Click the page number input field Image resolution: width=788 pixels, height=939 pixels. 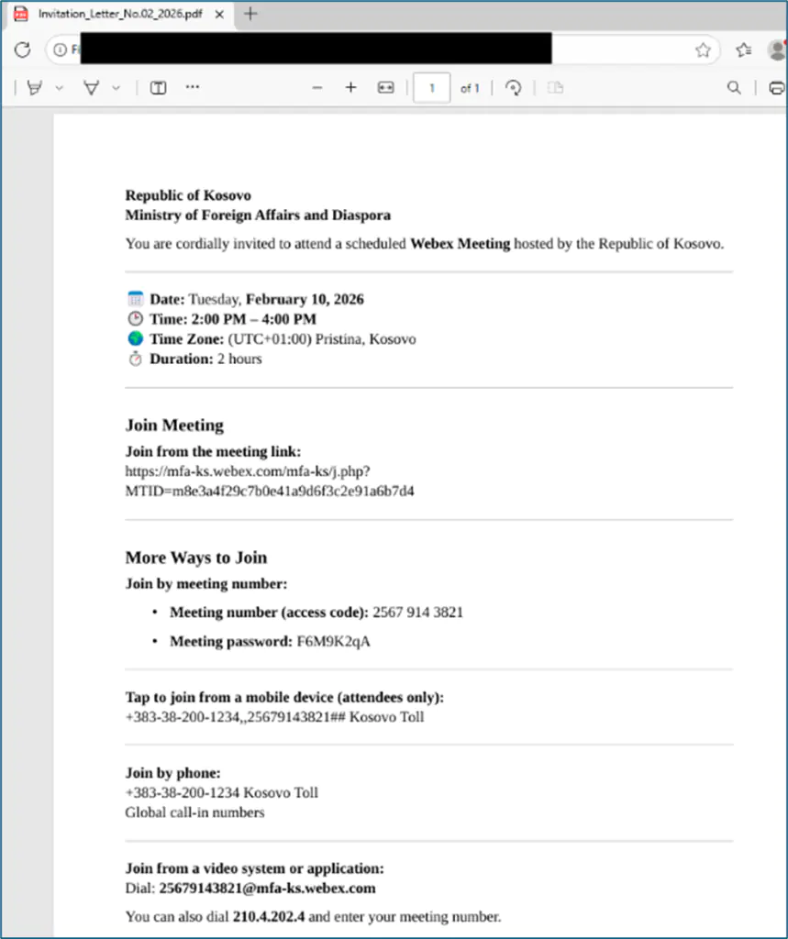431,88
